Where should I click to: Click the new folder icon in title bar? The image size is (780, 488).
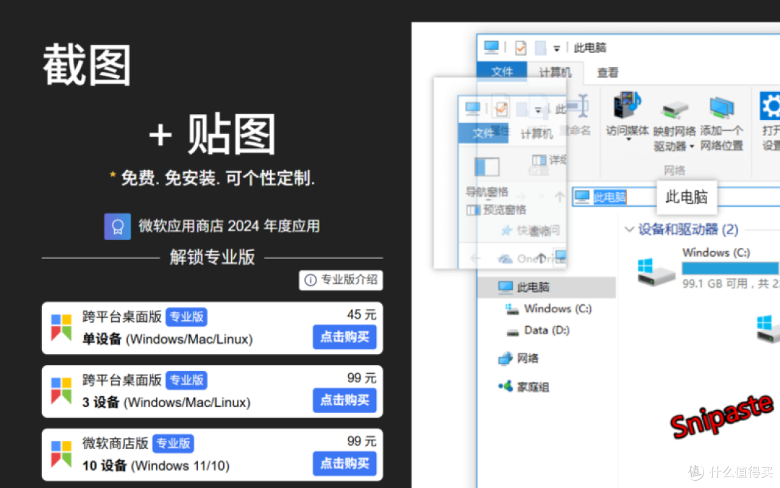click(539, 48)
